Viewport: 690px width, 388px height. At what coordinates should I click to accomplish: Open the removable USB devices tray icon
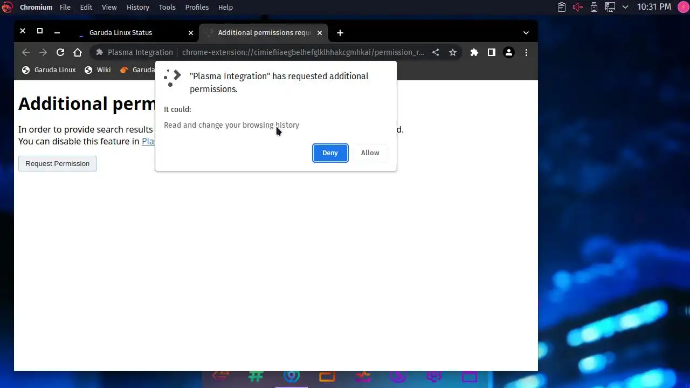(x=594, y=7)
